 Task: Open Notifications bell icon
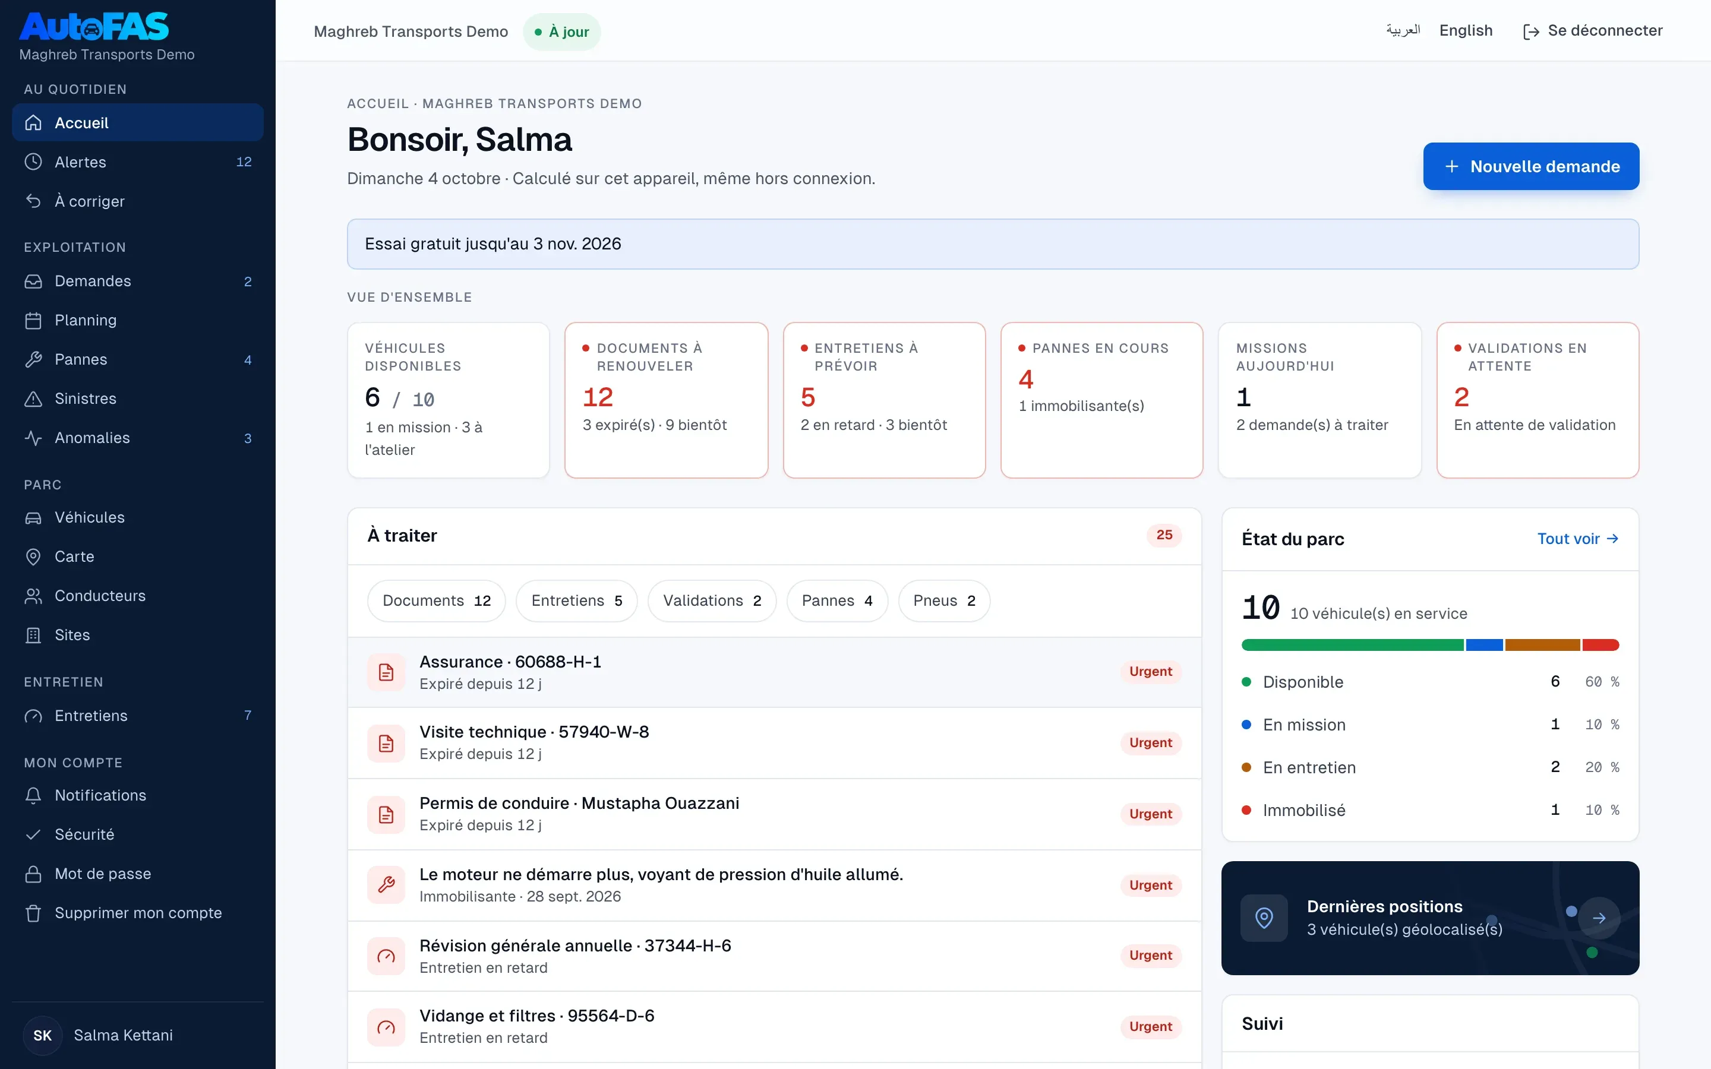[33, 795]
